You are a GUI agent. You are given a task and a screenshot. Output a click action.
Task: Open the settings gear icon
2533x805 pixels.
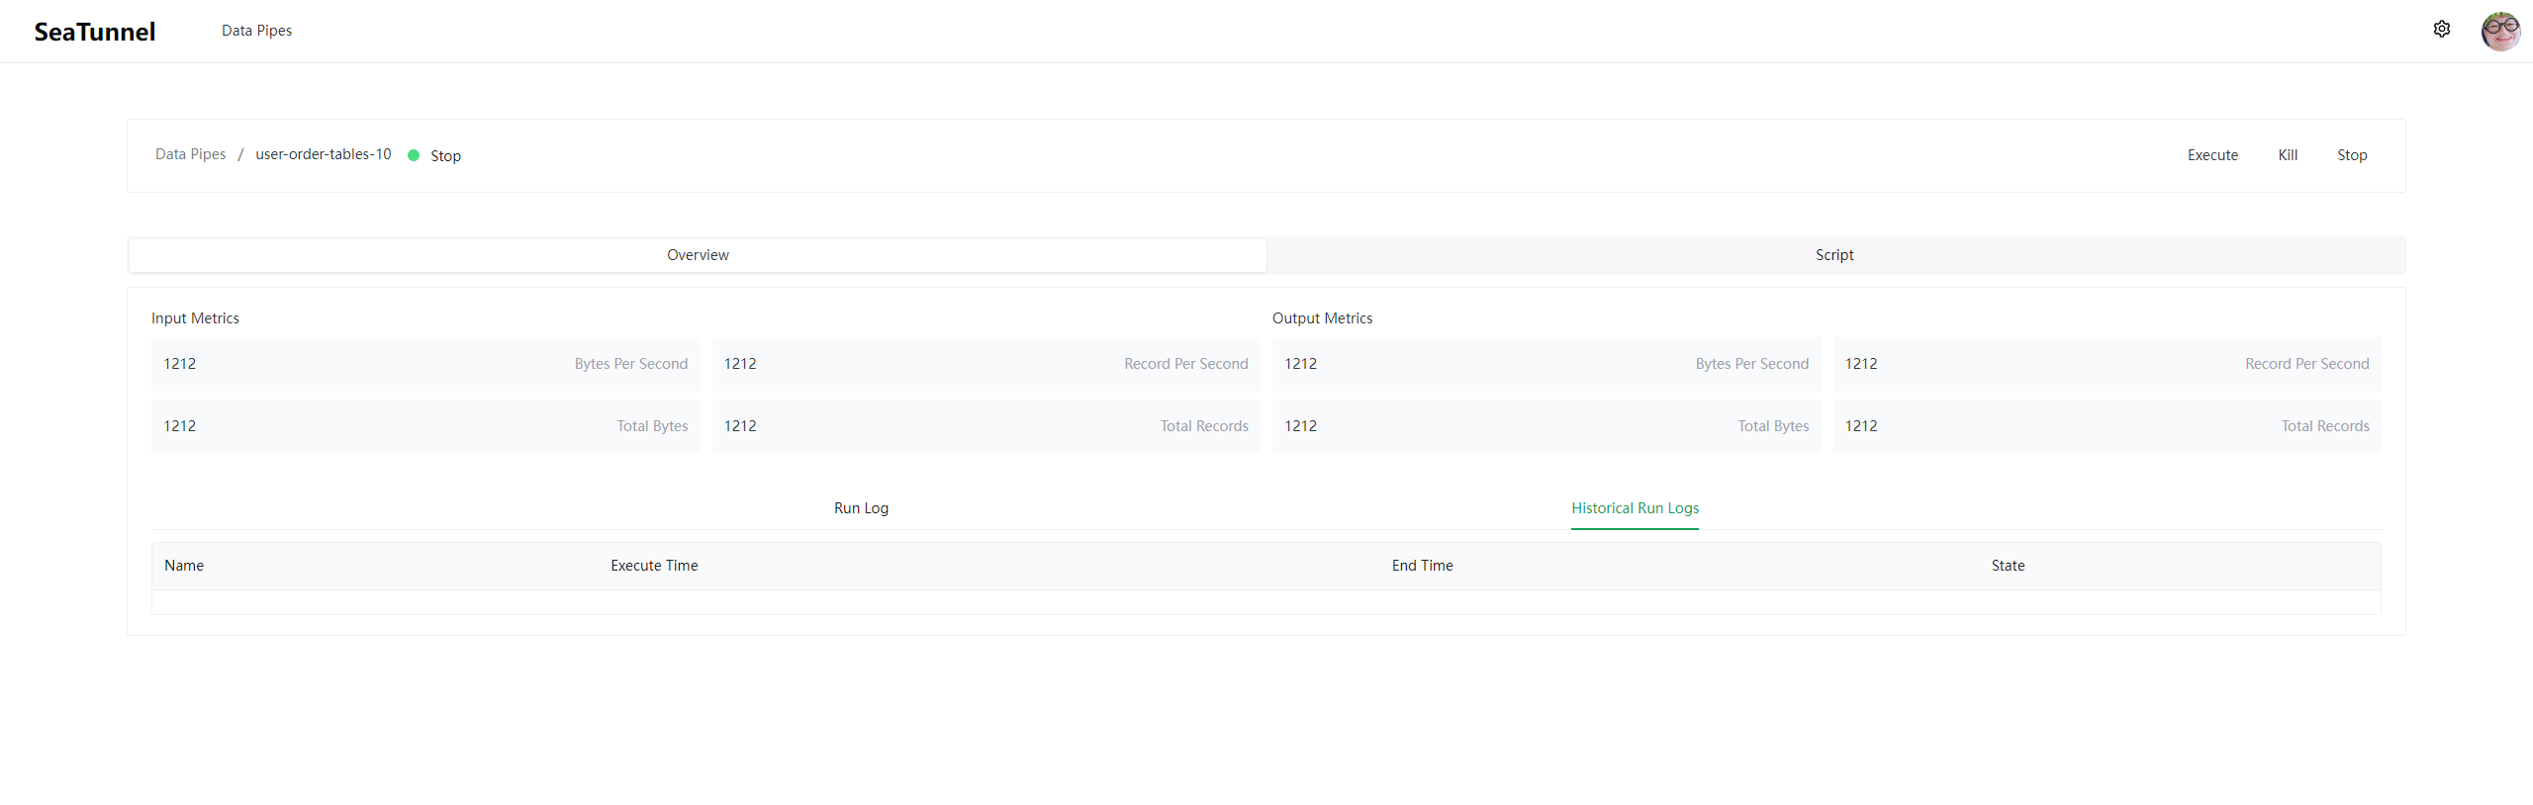click(x=2441, y=30)
